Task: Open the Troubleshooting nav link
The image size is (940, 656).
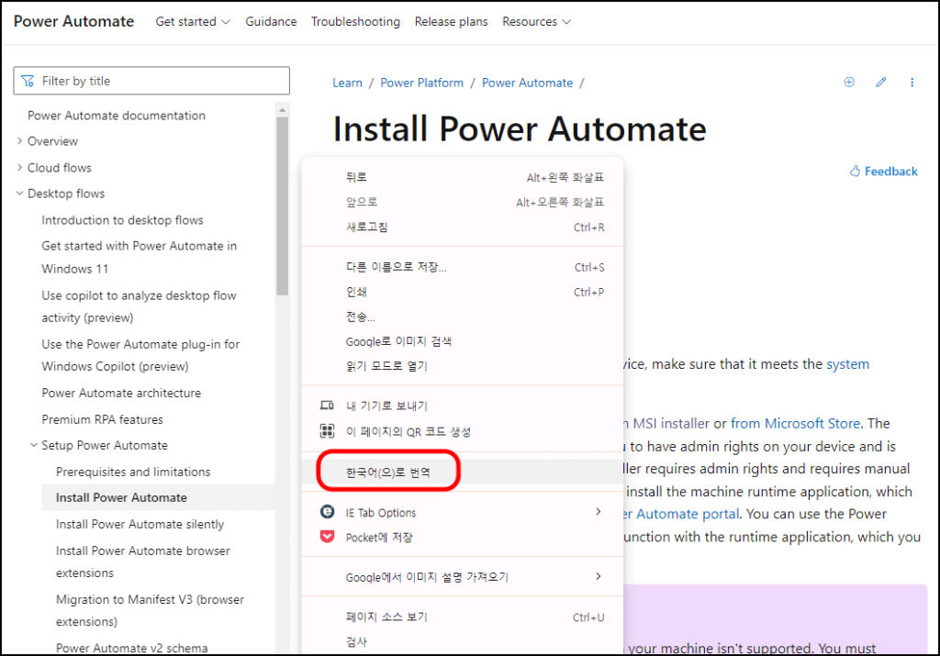Action: (355, 22)
